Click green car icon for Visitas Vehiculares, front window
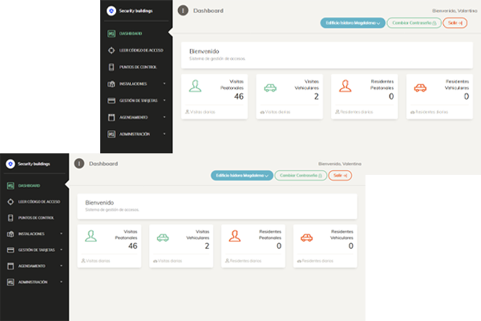 (x=163, y=238)
